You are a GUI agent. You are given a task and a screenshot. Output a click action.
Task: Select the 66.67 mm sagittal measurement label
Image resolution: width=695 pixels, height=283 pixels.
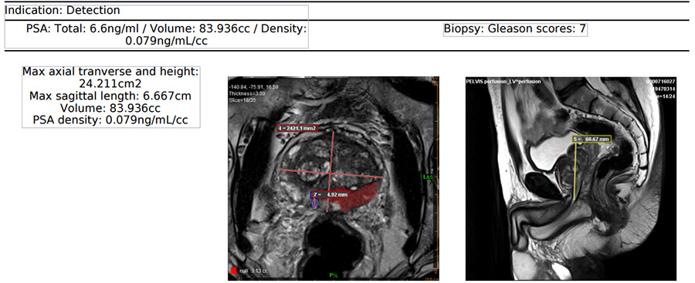(x=592, y=139)
